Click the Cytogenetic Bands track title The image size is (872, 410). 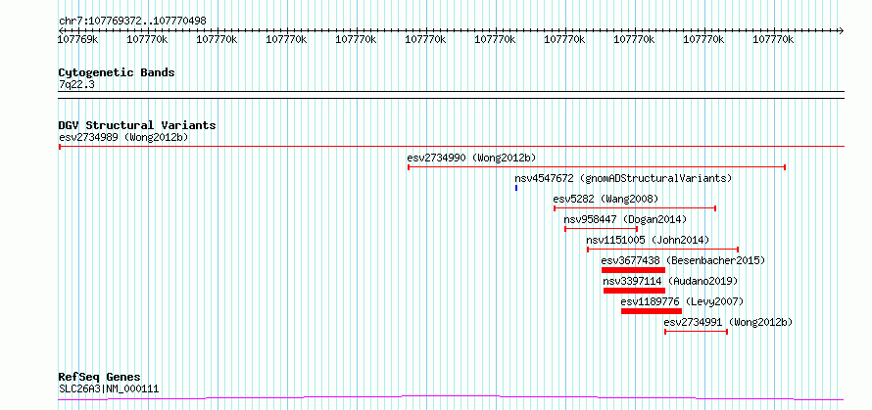coord(117,72)
